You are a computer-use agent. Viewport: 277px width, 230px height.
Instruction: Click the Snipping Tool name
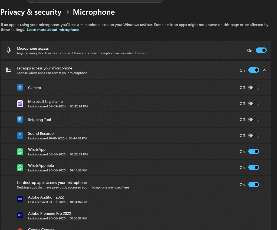coord(39,120)
